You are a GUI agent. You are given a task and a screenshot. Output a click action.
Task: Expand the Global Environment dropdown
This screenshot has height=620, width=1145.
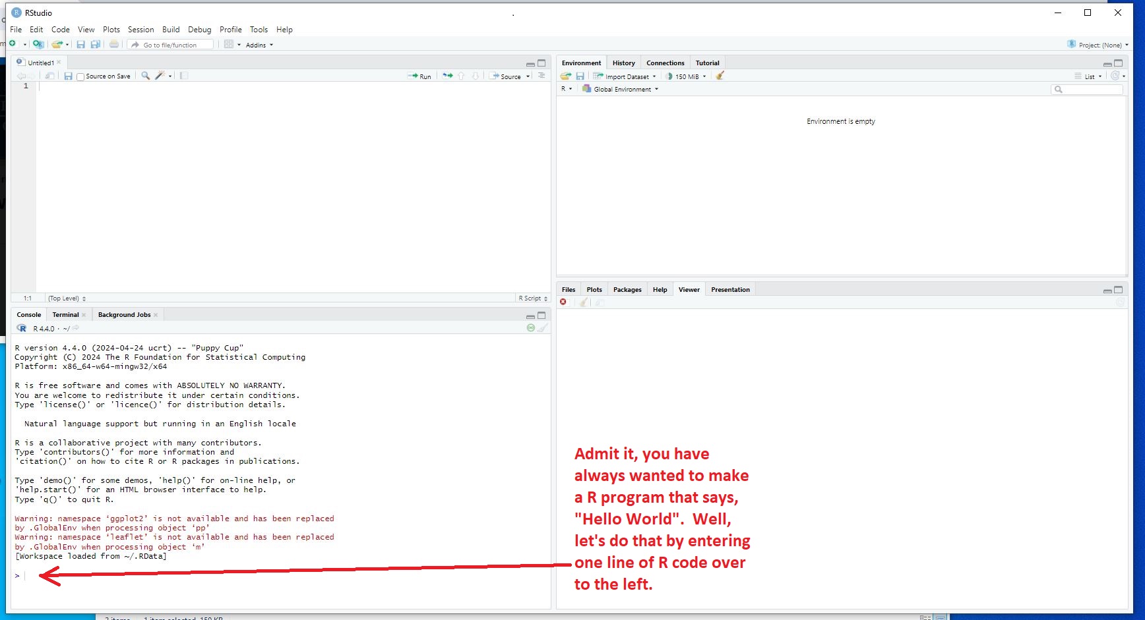pyautogui.click(x=621, y=89)
